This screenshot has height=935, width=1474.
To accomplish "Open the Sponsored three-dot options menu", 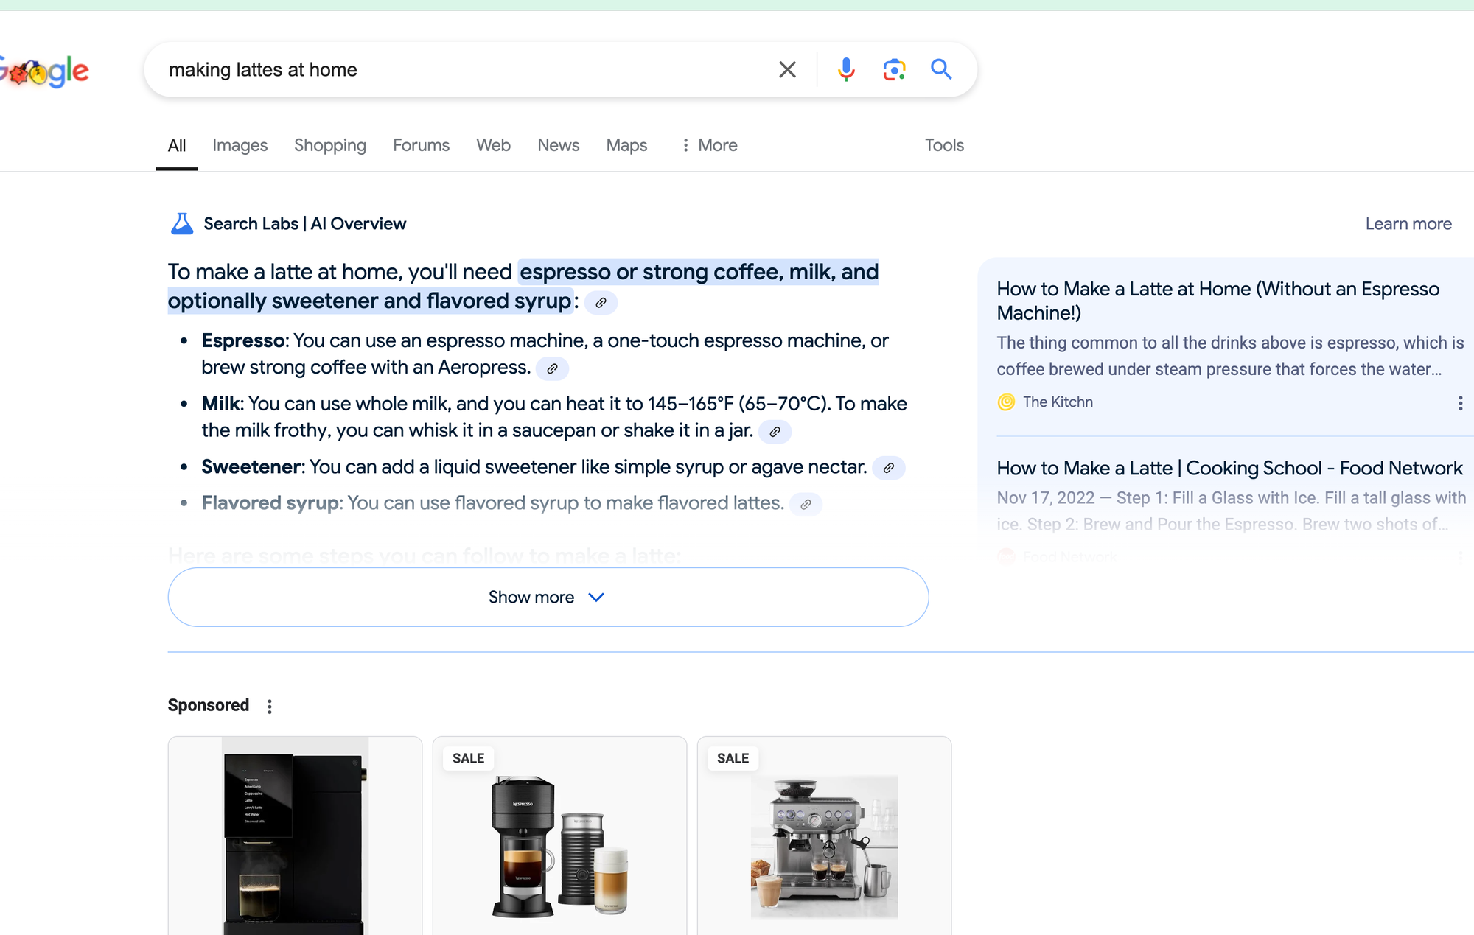I will [270, 707].
